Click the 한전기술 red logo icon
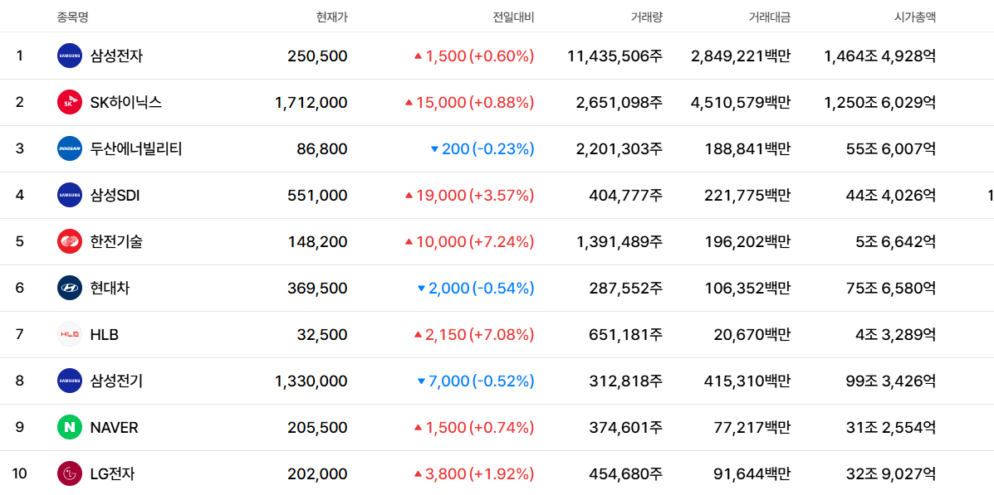Screen dimensions: 994x495 70,241
